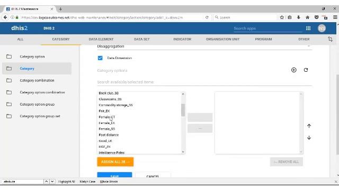
Task: Select Female_CT in the available list
Action: coord(107,117)
